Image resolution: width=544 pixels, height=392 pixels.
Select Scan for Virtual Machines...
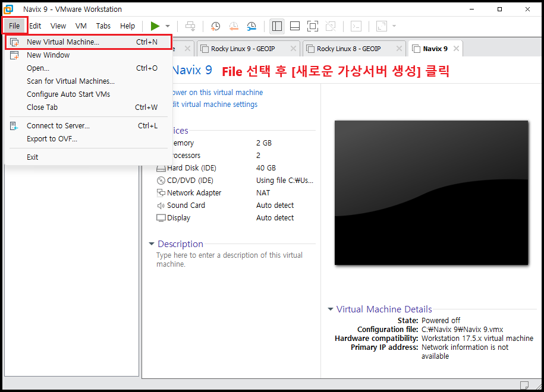pyautogui.click(x=89, y=81)
